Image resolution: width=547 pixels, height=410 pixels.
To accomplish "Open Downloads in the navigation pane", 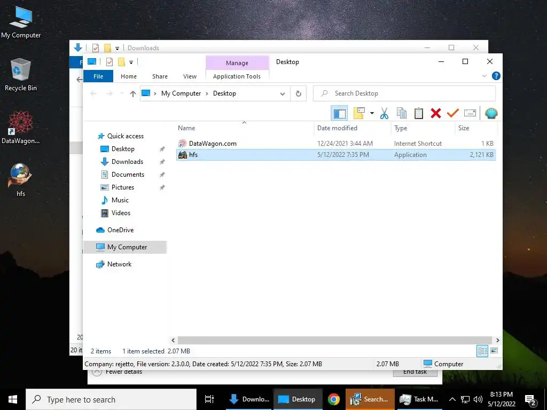I will pos(127,162).
